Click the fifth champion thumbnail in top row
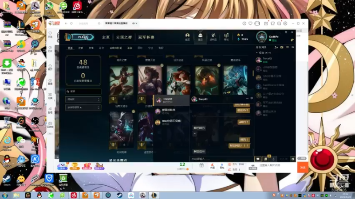 click(x=236, y=80)
